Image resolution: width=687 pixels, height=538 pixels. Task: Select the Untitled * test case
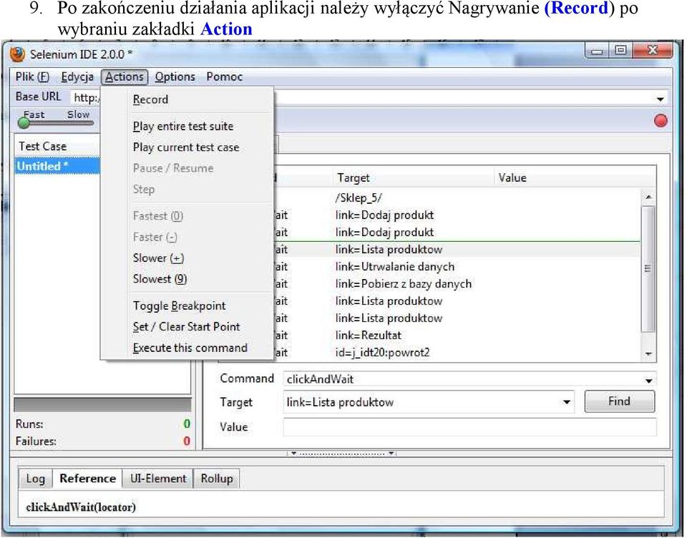58,167
